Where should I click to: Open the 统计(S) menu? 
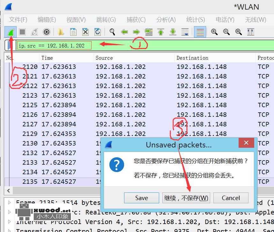click(195, 19)
